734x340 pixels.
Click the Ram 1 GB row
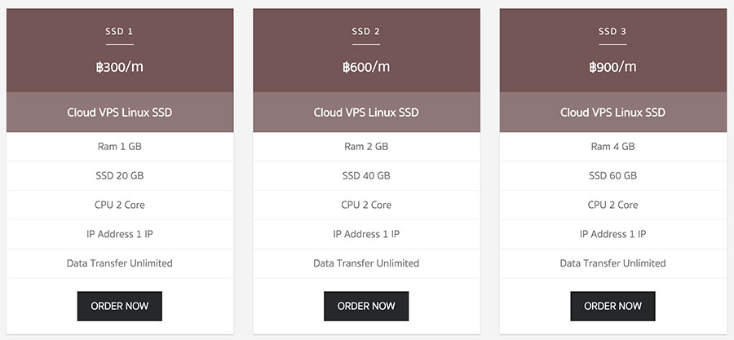click(x=120, y=147)
